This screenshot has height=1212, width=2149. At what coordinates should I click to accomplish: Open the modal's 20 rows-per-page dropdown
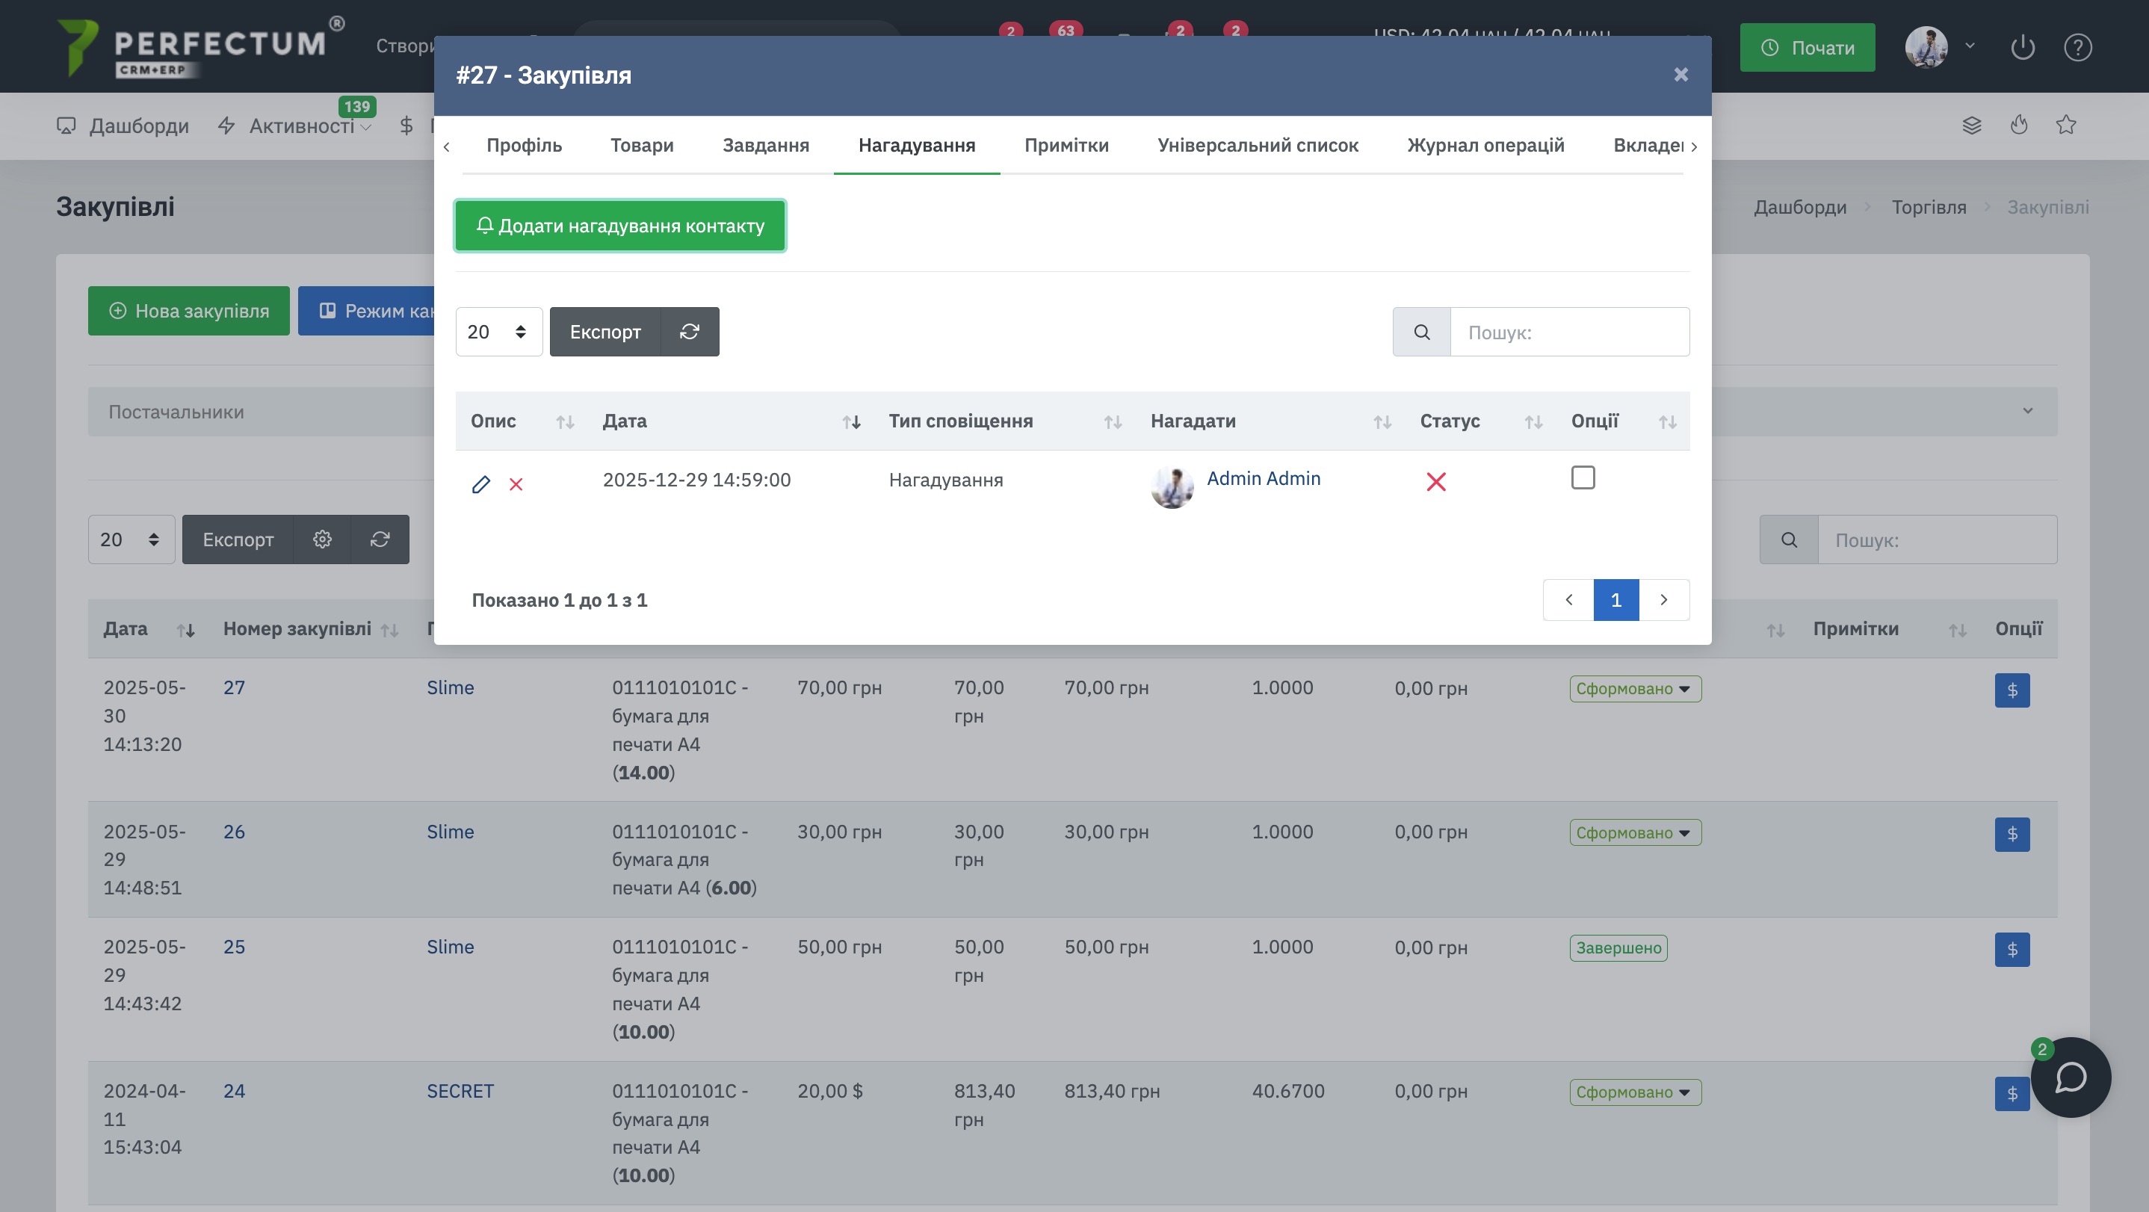point(498,332)
